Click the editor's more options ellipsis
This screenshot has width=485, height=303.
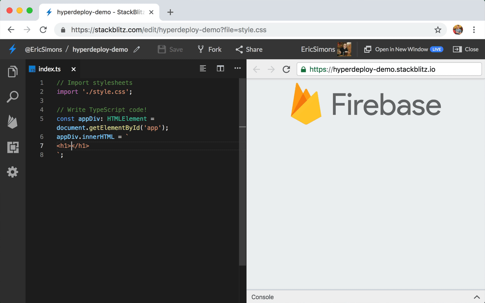point(237,68)
